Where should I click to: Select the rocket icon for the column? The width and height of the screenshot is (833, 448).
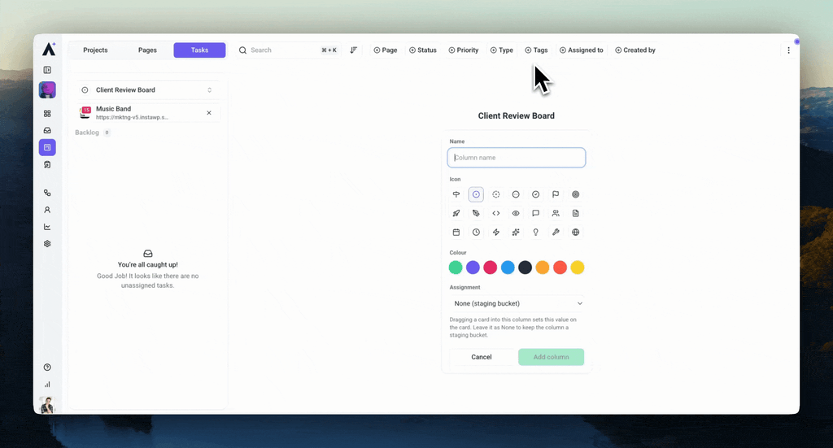[x=456, y=213]
